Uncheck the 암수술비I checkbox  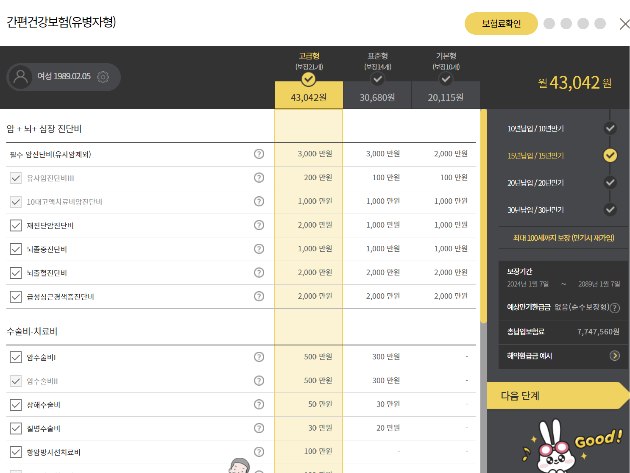pyautogui.click(x=16, y=357)
